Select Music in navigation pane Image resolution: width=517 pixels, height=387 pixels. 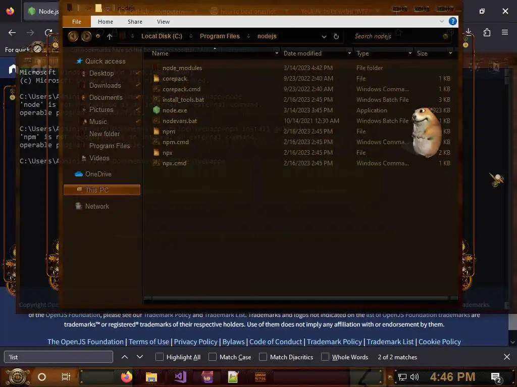coord(98,122)
